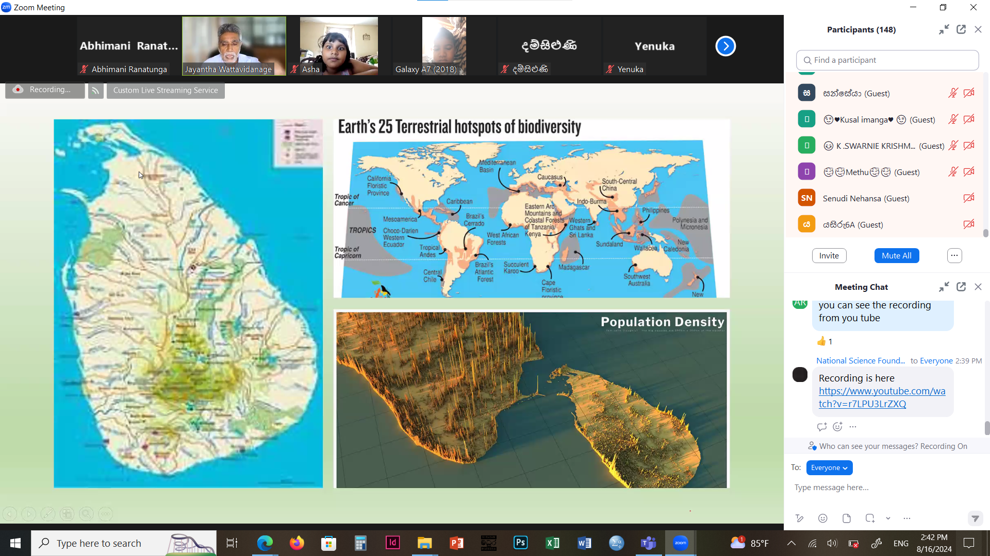Click the send message arrow icon
Screen dimensions: 990x556
(975, 518)
